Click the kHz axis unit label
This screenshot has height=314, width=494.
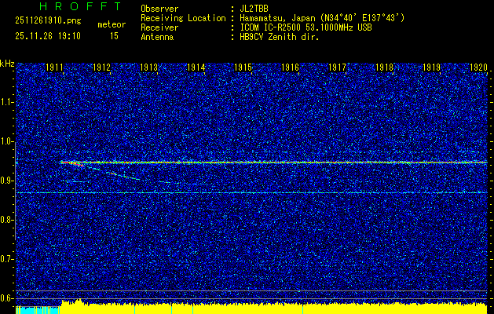(x=7, y=63)
